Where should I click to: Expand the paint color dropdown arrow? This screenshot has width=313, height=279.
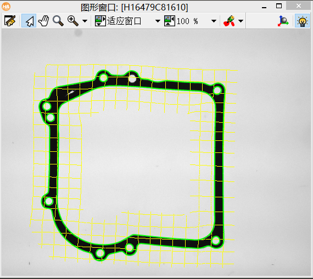241,21
